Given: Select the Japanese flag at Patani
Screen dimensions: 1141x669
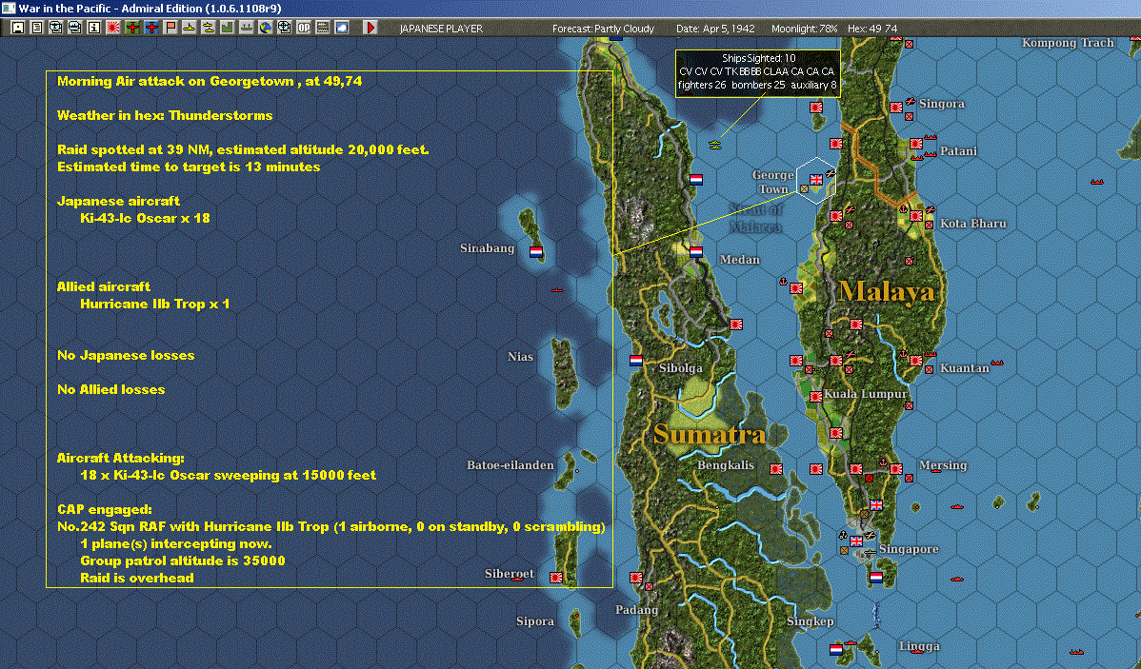Looking at the screenshot, I should pyautogui.click(x=916, y=144).
